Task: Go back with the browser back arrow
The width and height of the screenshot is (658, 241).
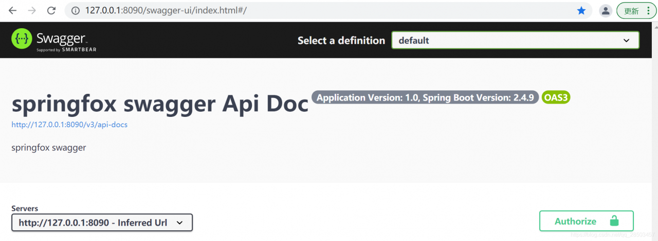Action: (x=12, y=11)
